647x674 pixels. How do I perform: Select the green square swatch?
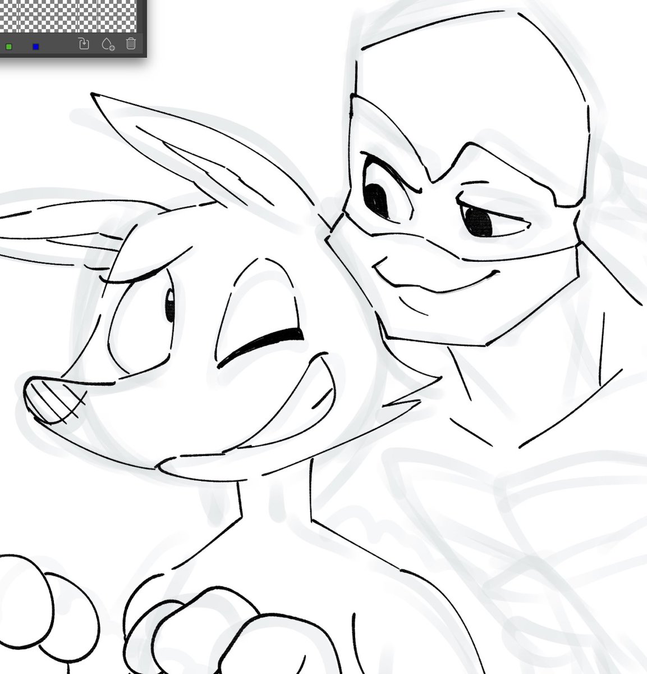[x=9, y=47]
